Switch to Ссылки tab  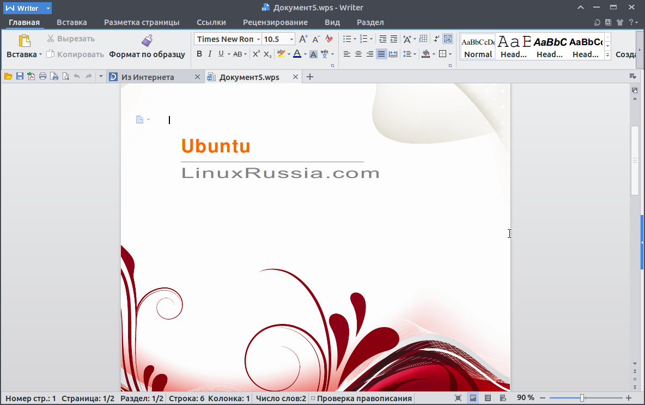pos(211,22)
